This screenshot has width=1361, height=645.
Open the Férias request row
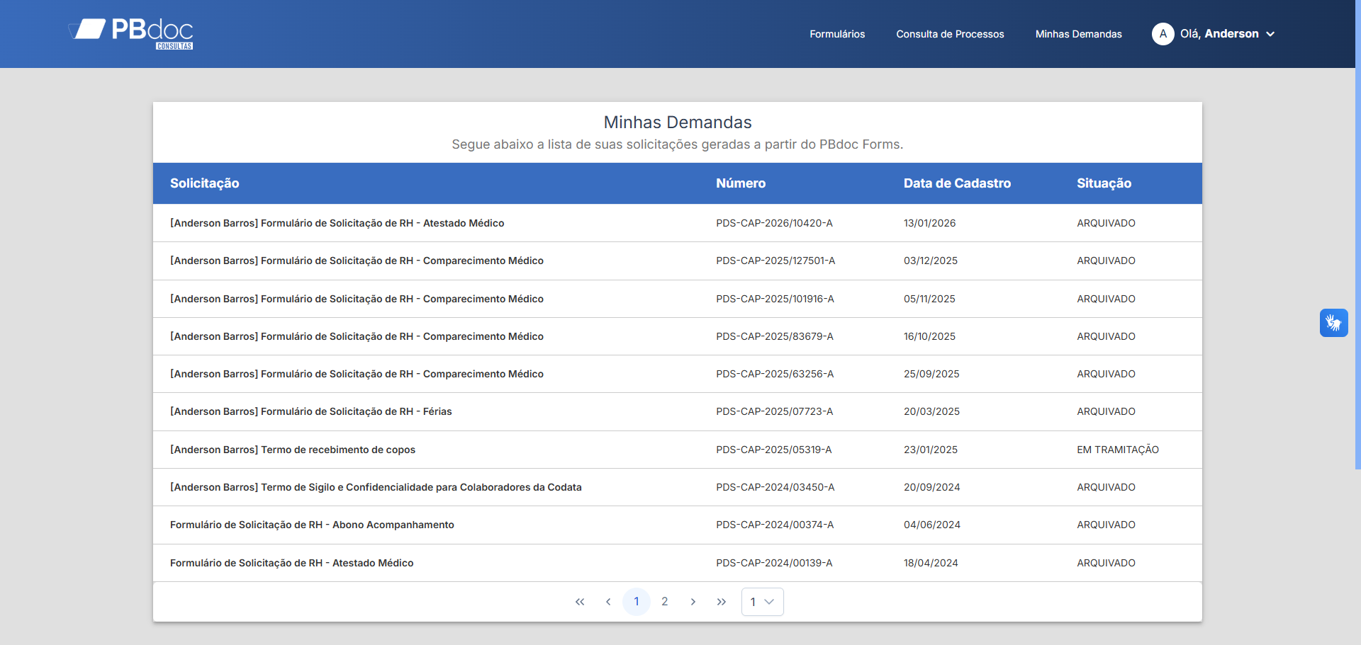tap(678, 411)
